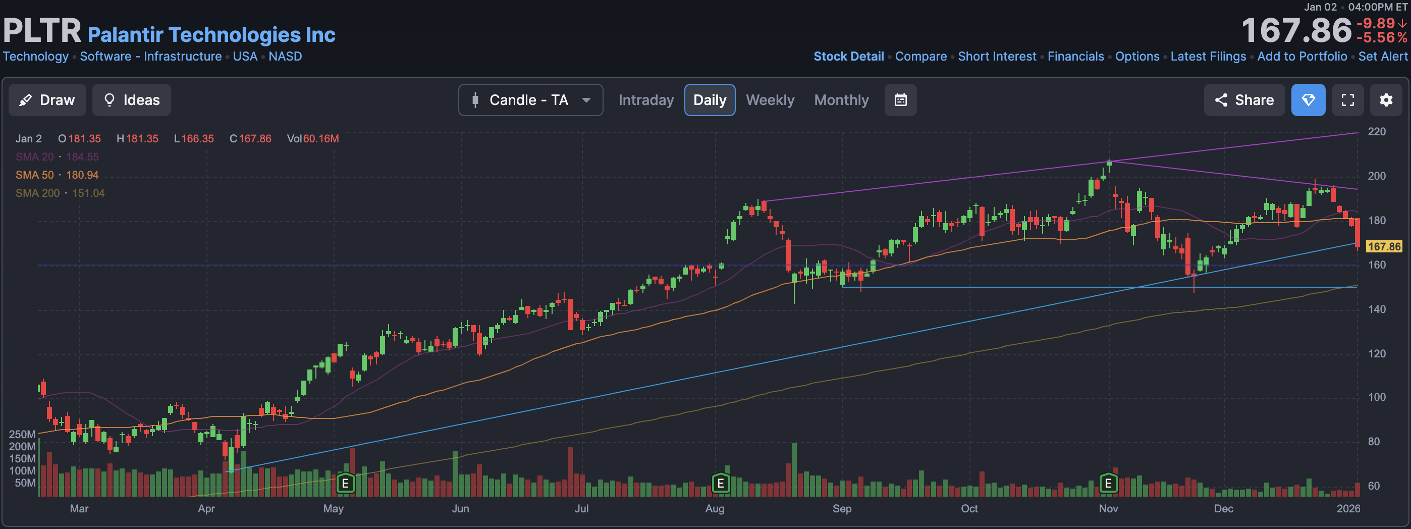Open the Compare link
Image resolution: width=1411 pixels, height=529 pixels.
point(921,57)
